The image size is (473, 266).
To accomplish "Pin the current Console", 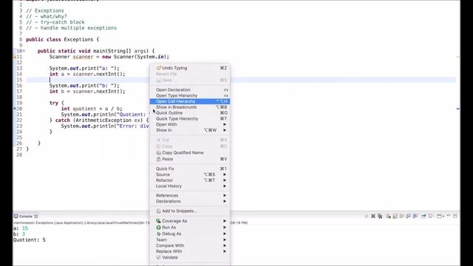I will tap(423, 216).
